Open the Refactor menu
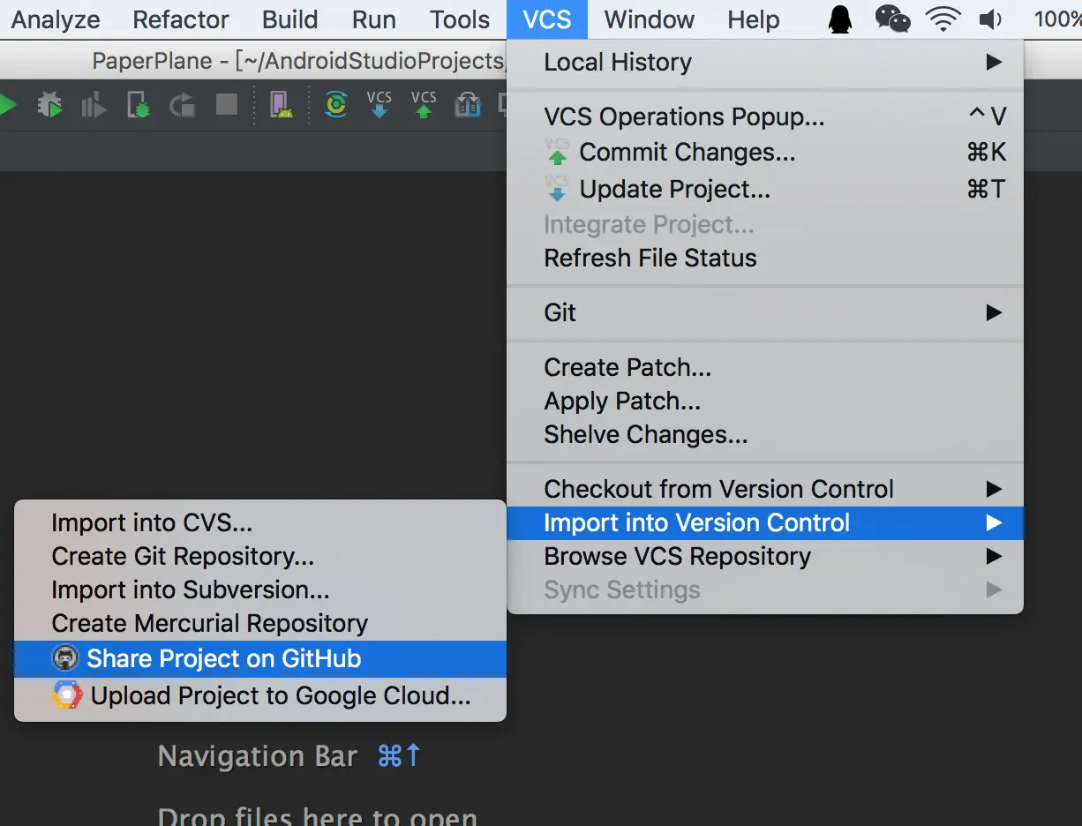Image resolution: width=1082 pixels, height=826 pixels. pos(181,19)
